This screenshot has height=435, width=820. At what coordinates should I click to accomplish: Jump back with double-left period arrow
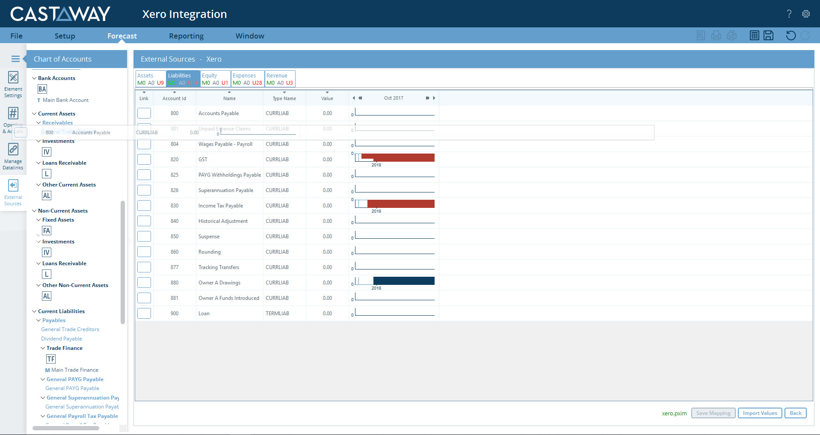360,98
